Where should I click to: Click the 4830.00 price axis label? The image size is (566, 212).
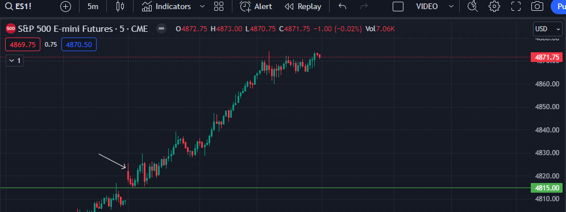click(x=547, y=153)
